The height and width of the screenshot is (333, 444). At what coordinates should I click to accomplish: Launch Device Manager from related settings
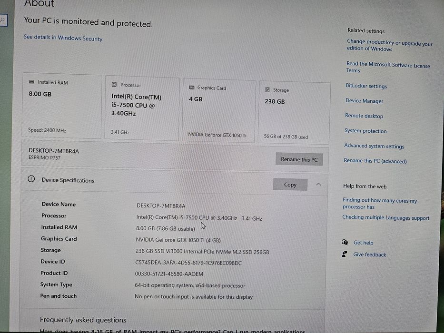364,101
